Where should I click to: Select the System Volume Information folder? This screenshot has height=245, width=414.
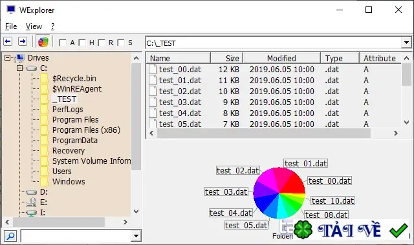(91, 161)
